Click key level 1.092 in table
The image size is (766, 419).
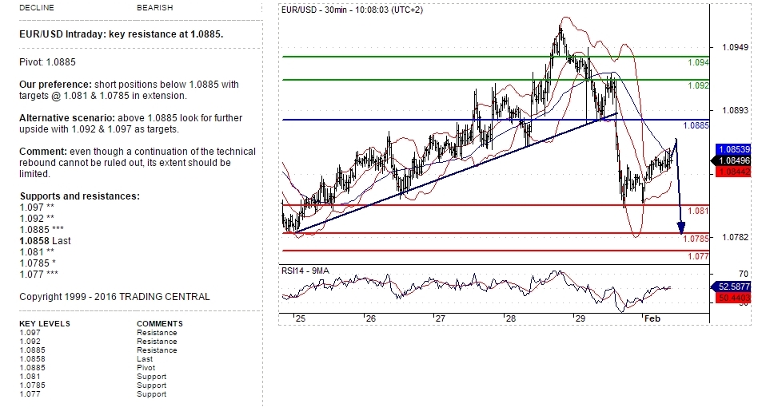click(30, 342)
